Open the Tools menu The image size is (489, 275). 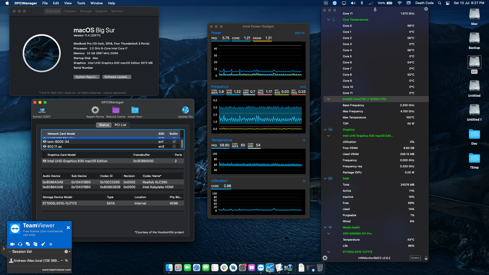[81, 3]
